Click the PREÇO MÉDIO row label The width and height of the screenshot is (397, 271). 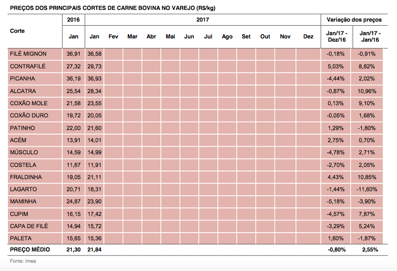coord(29,250)
